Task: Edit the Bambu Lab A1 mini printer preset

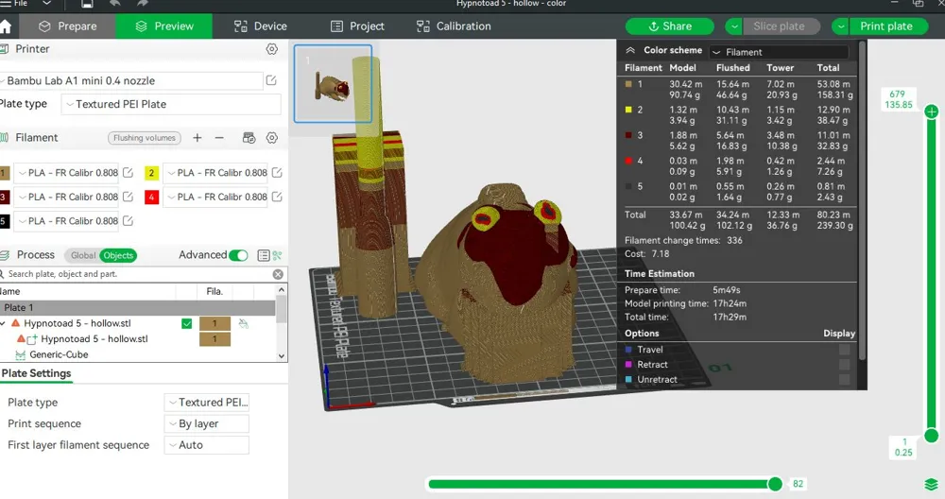Action: pos(271,80)
